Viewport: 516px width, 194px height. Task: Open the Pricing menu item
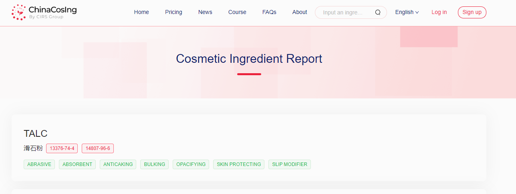click(173, 12)
